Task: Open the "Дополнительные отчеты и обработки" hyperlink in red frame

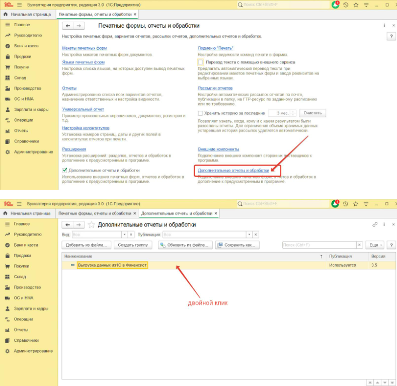Action: (233, 171)
